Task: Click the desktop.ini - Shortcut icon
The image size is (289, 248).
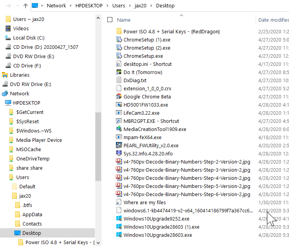Action: 119,64
